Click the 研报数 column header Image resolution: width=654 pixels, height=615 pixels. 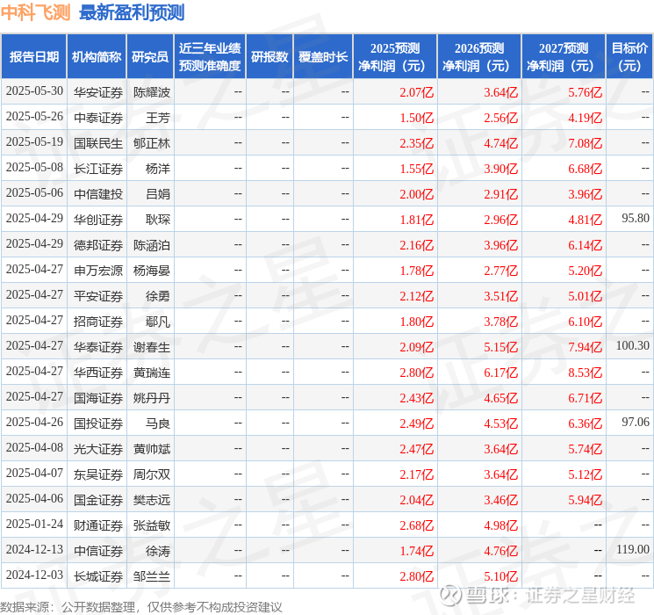point(270,57)
